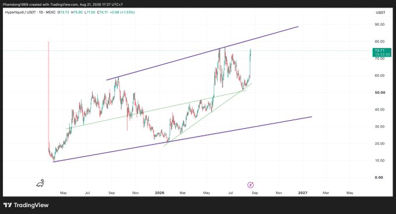
Task: Click the Sep label right of the lightning icon
Action: point(255,193)
